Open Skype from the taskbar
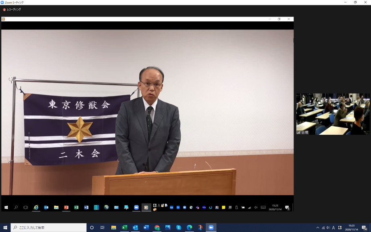The image size is (371, 232). pos(179,228)
